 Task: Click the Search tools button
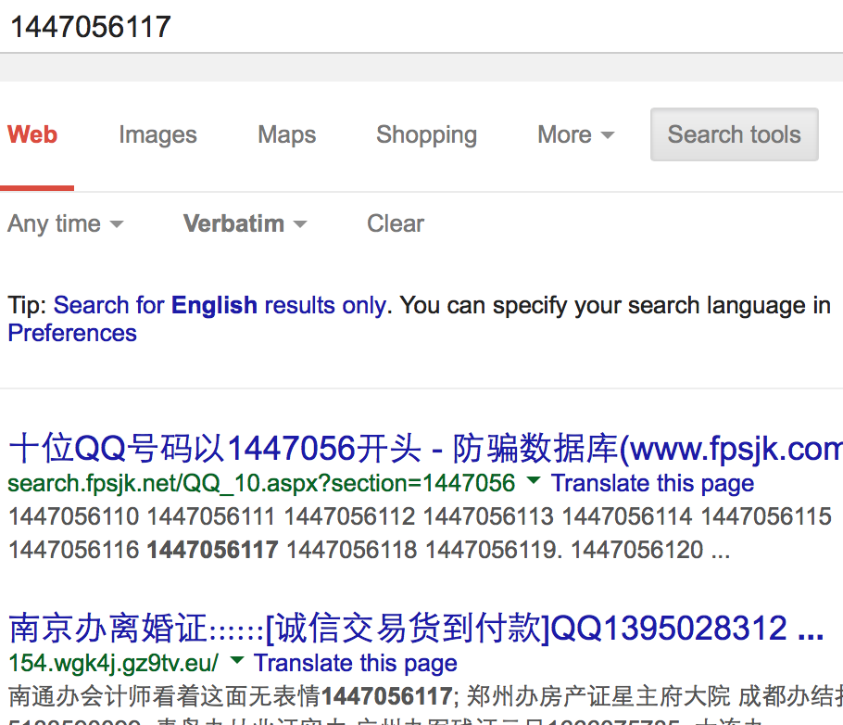pyautogui.click(x=734, y=135)
